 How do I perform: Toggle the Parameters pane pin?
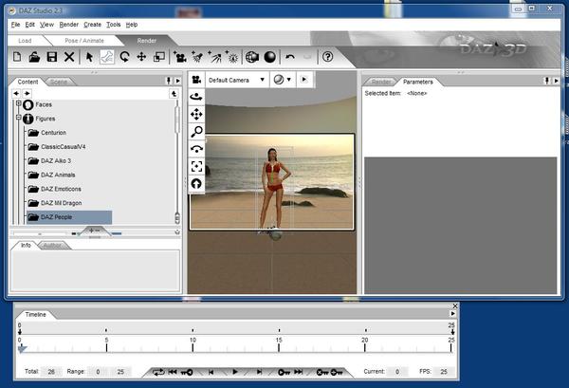pos(547,81)
